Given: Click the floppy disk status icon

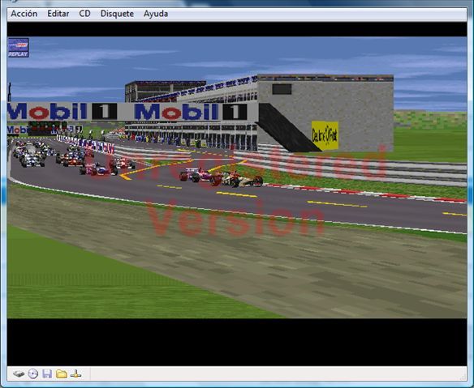Looking at the screenshot, I should 47,373.
